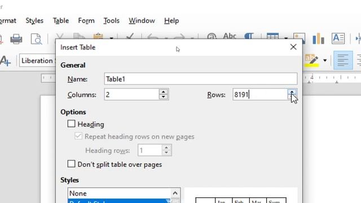361x203 pixels.
Task: Open the Insert Table dropdown arrow
Action: pyautogui.click(x=286, y=38)
